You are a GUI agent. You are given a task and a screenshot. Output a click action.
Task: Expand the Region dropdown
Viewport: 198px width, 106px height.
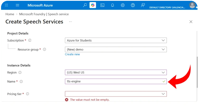tap(116, 73)
